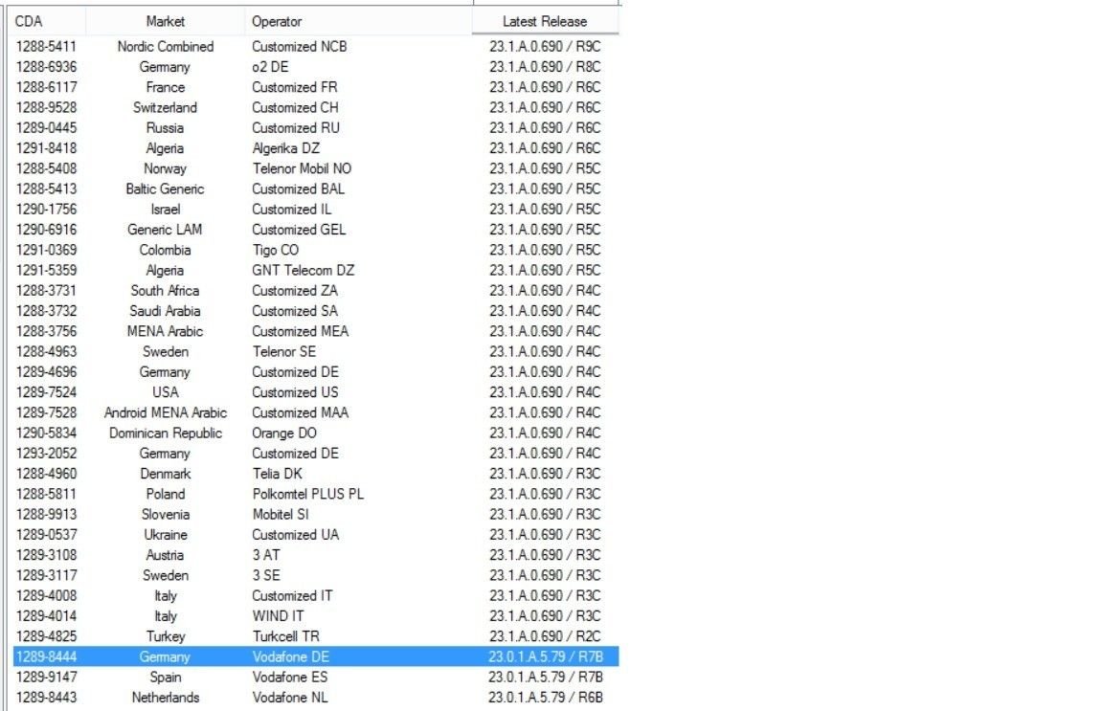The height and width of the screenshot is (711, 1103).
Task: Select the Android MENA Arabic row
Action: (316, 412)
